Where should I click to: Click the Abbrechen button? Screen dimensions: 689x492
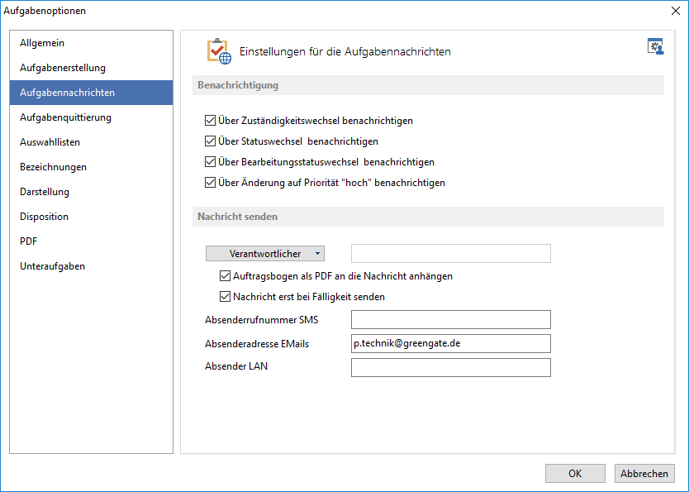pos(644,474)
